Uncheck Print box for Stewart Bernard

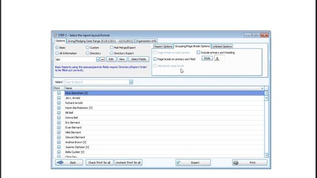59,137
